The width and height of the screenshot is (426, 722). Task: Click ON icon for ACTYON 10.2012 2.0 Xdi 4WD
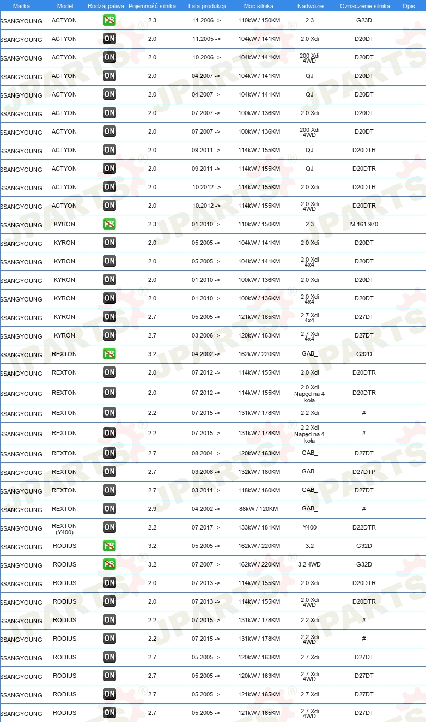coord(109,206)
